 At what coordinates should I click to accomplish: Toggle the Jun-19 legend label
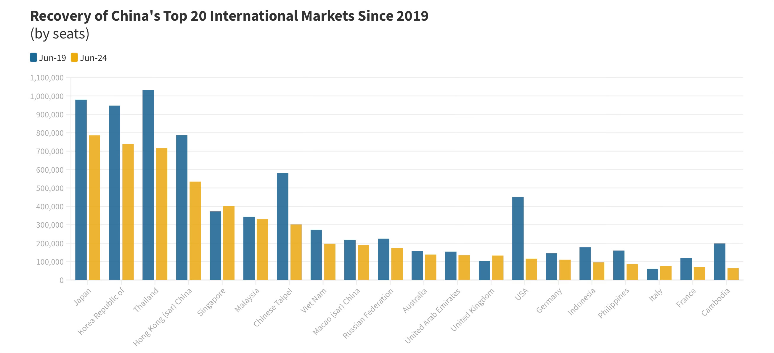[x=52, y=58]
